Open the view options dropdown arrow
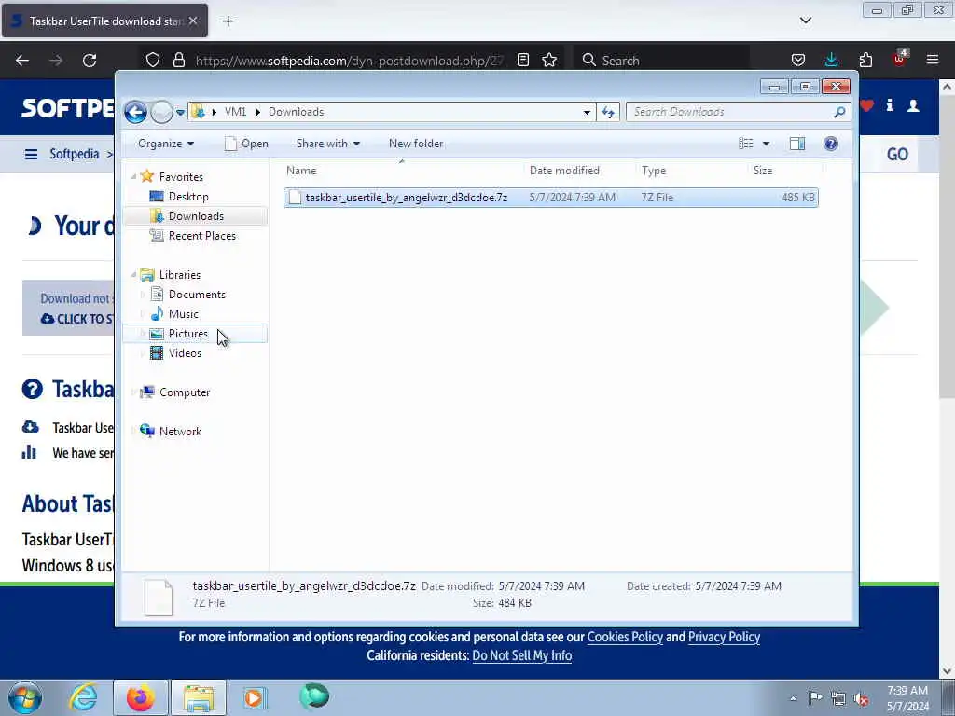 (x=767, y=144)
